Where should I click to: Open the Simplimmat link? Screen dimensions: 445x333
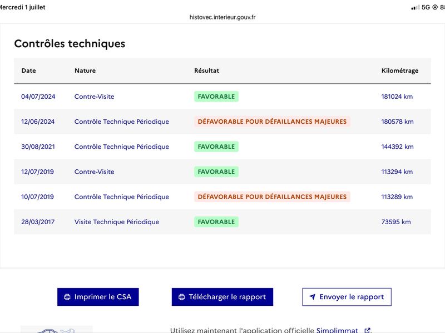[337, 330]
